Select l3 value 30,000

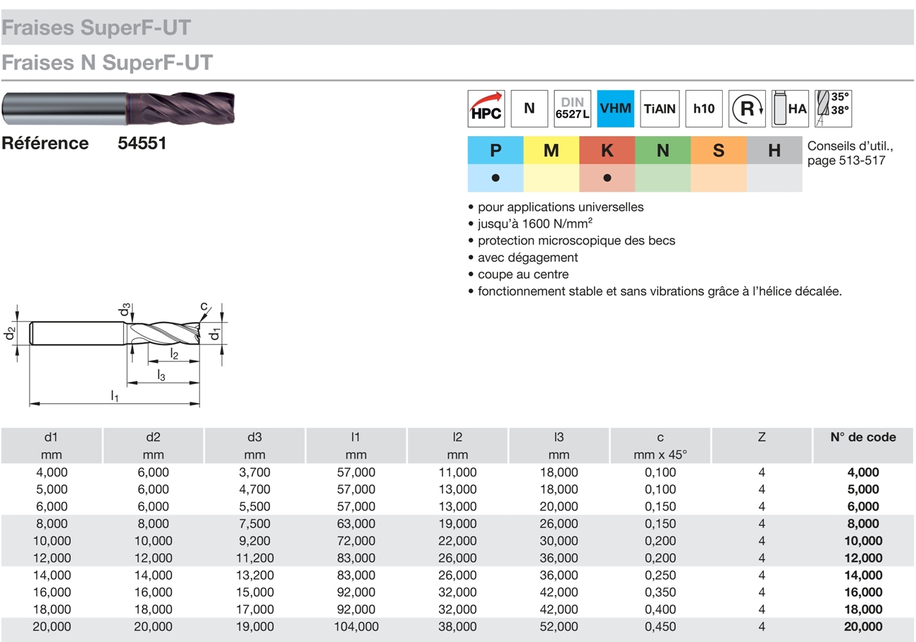pos(559,541)
